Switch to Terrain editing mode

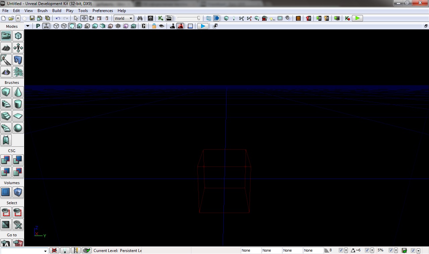point(6,48)
